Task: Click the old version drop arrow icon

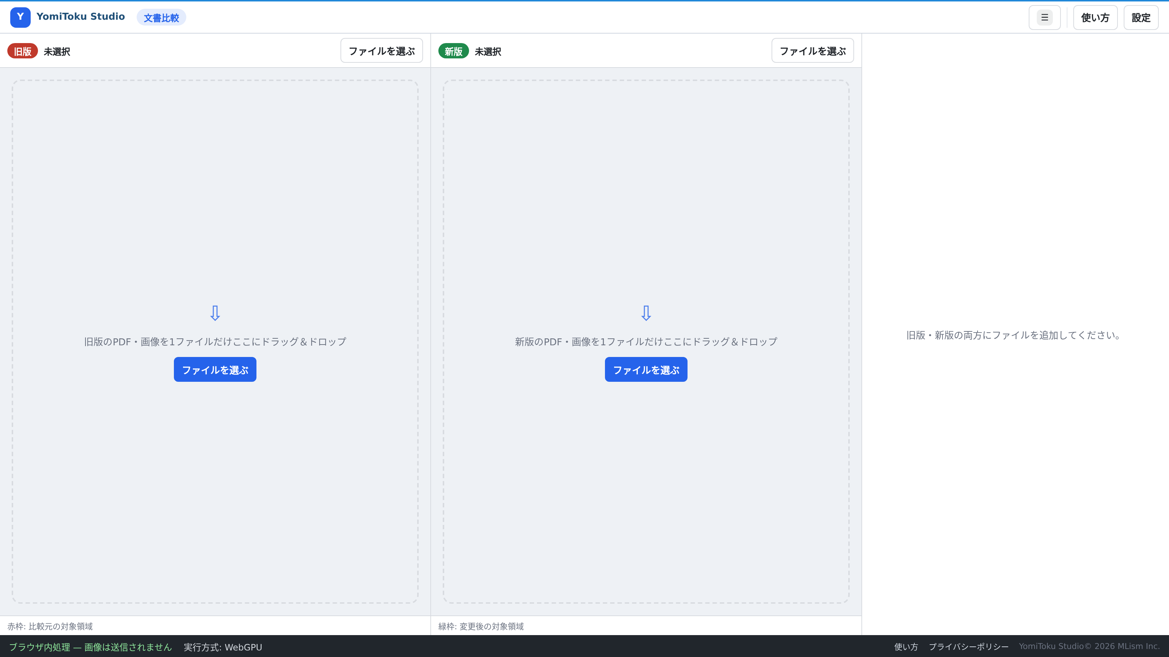Action: [x=215, y=313]
